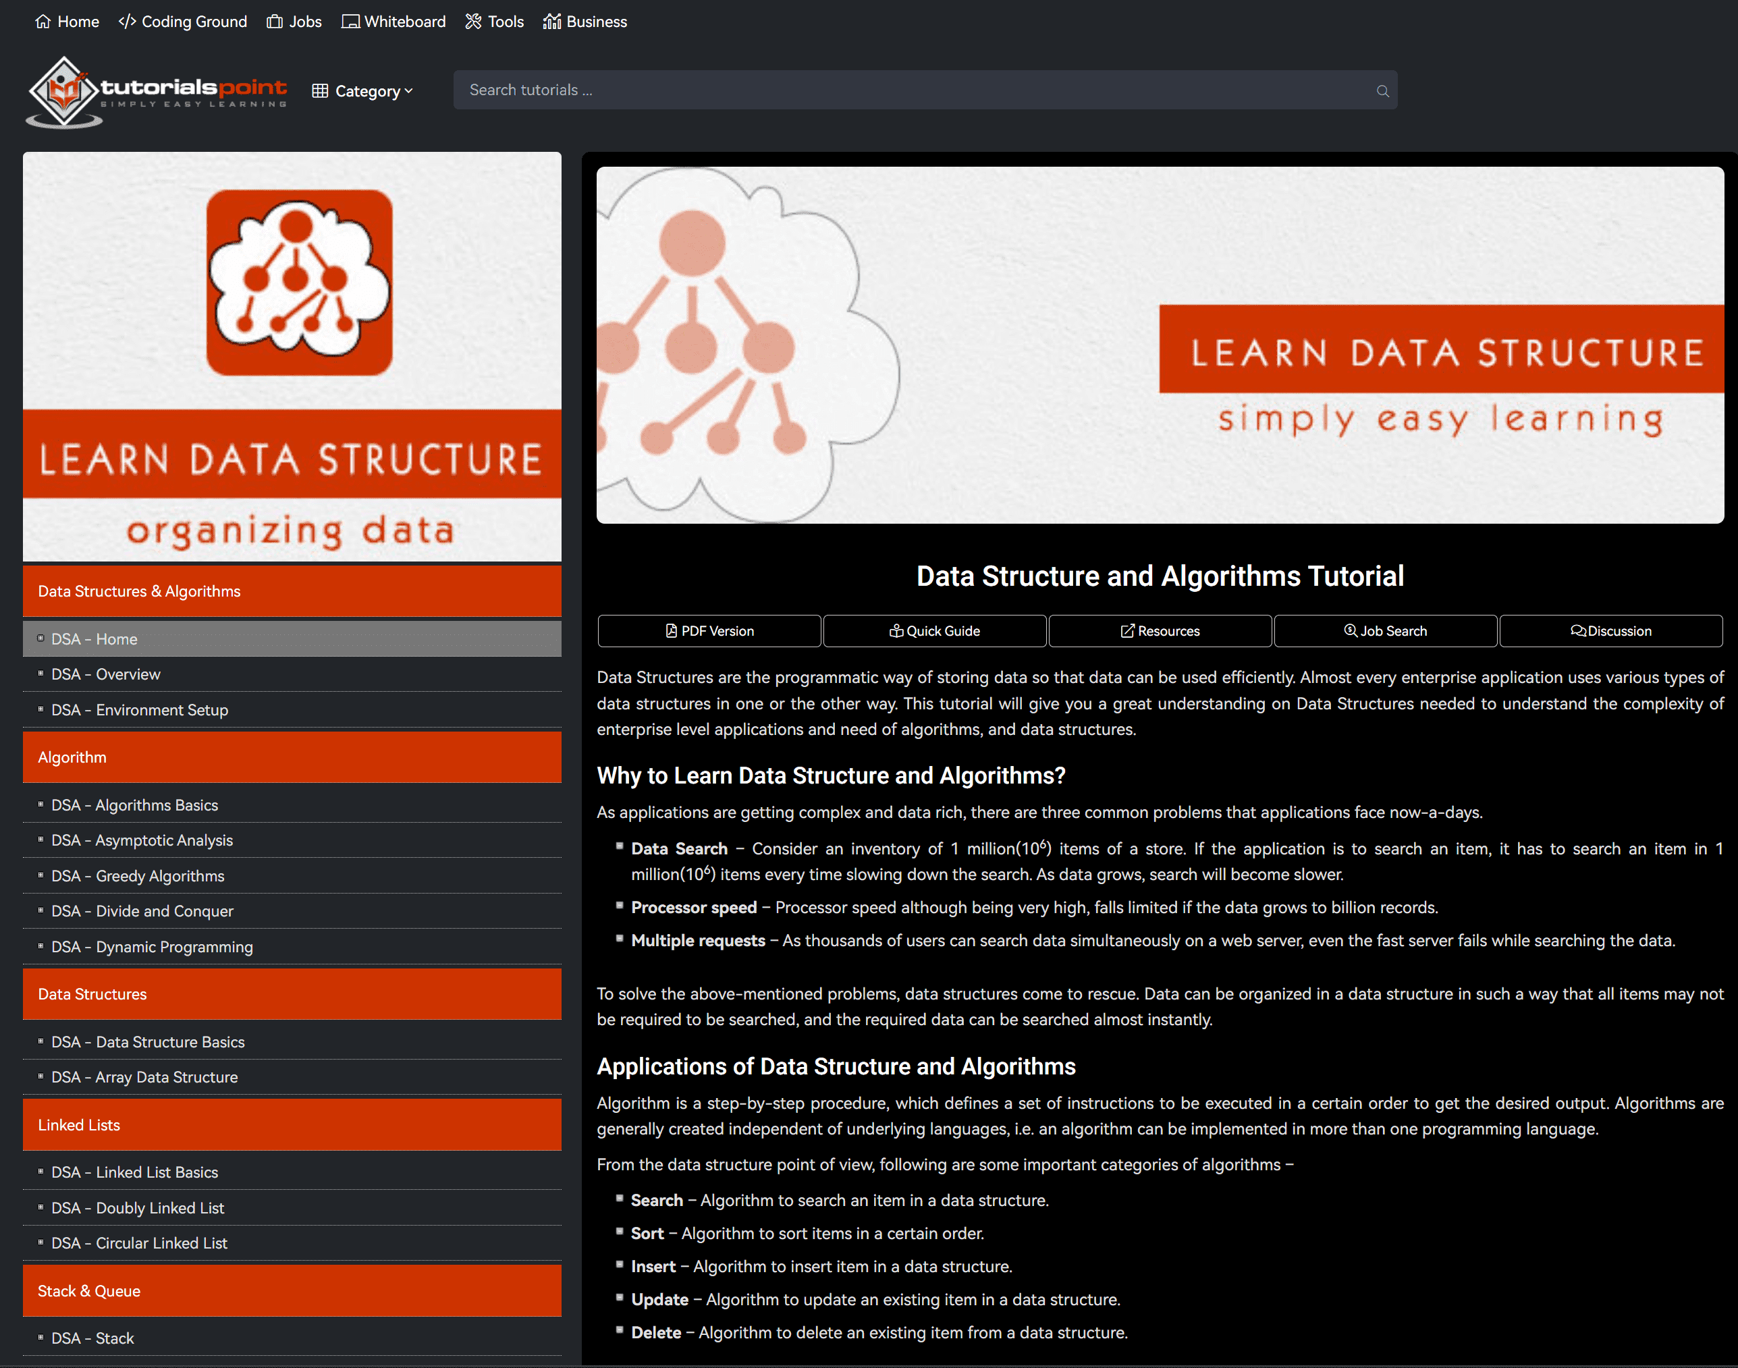The image size is (1738, 1368).
Task: Click the Jobs briefcase icon
Action: tap(275, 22)
